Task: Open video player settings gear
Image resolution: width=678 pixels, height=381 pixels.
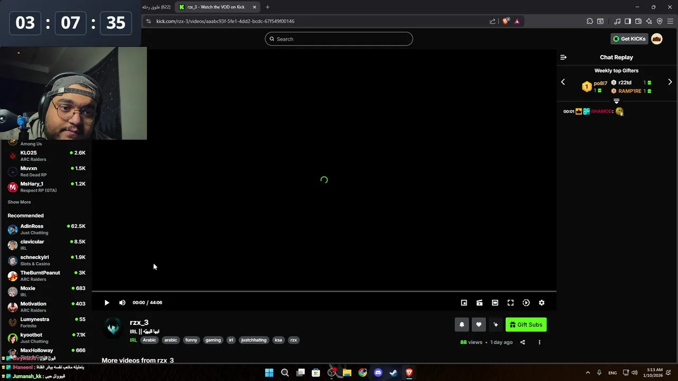Action: tap(541, 303)
